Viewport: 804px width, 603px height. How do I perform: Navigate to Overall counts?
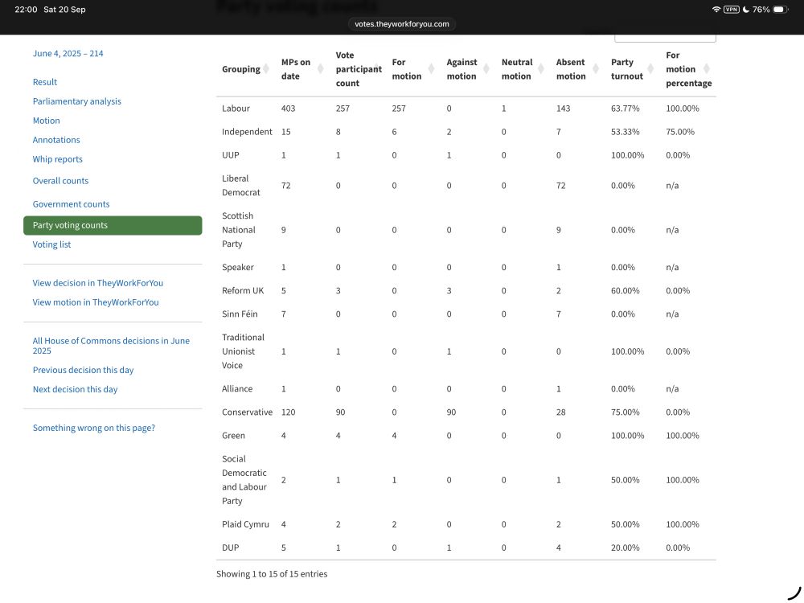tap(60, 180)
